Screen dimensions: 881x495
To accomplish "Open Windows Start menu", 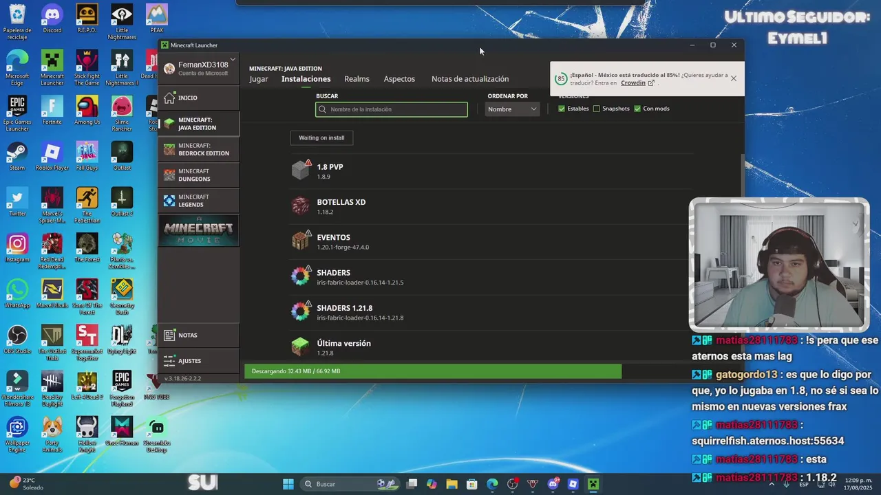I will 288,484.
